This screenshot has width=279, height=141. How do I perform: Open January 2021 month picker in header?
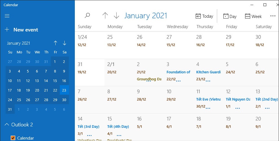(146, 16)
